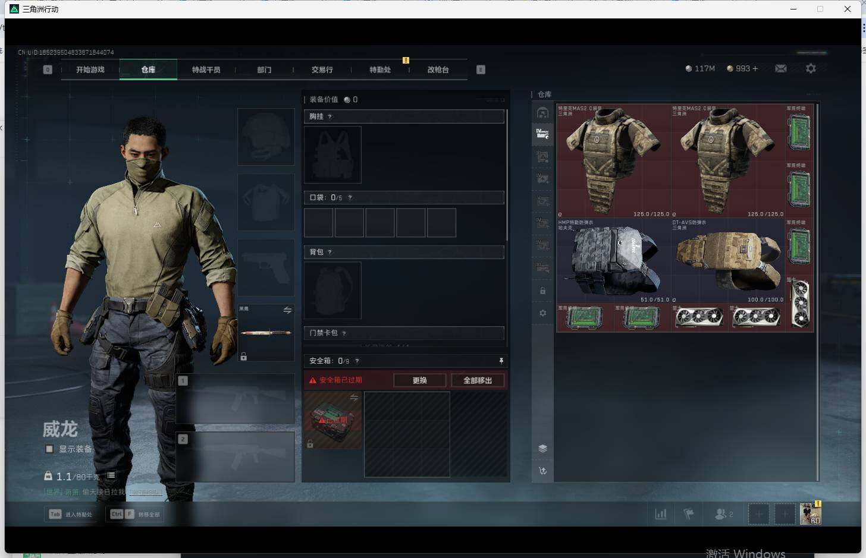The image size is (866, 558).
Task: Click the swap icon on knife slot
Action: coord(287,310)
